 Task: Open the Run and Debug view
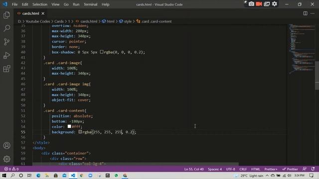(x=6, y=55)
